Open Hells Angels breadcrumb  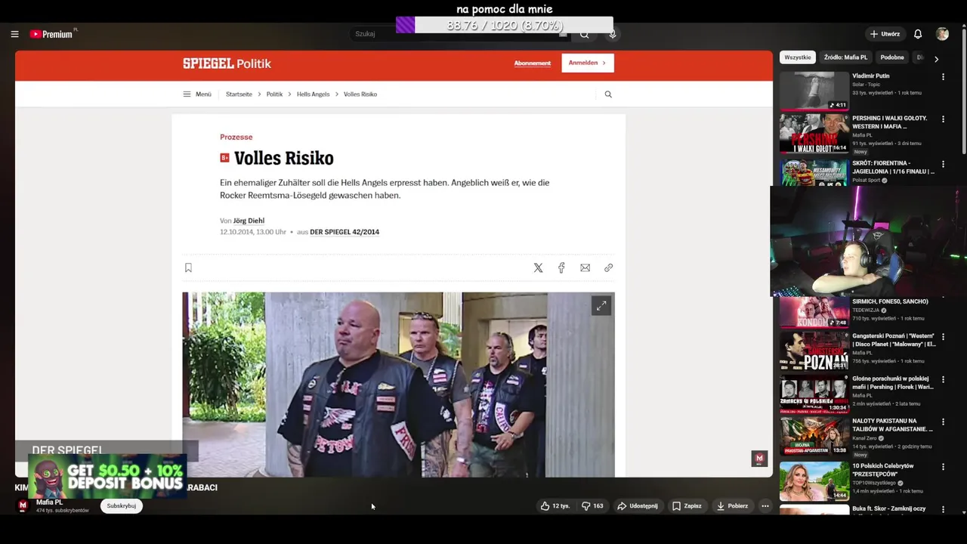tap(313, 94)
